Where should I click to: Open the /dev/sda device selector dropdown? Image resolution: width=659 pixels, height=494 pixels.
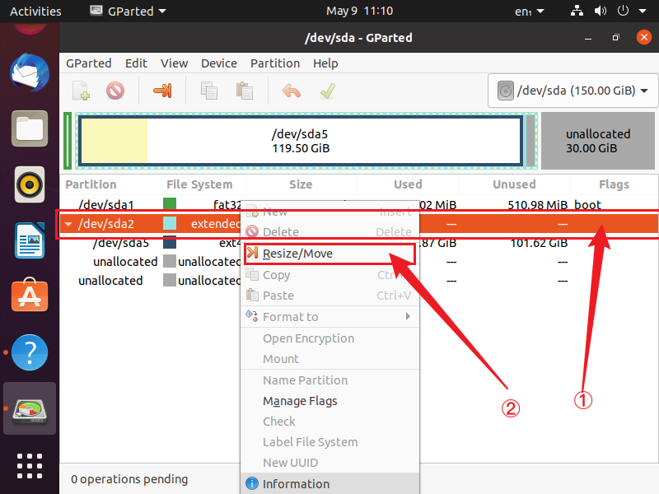(x=573, y=91)
